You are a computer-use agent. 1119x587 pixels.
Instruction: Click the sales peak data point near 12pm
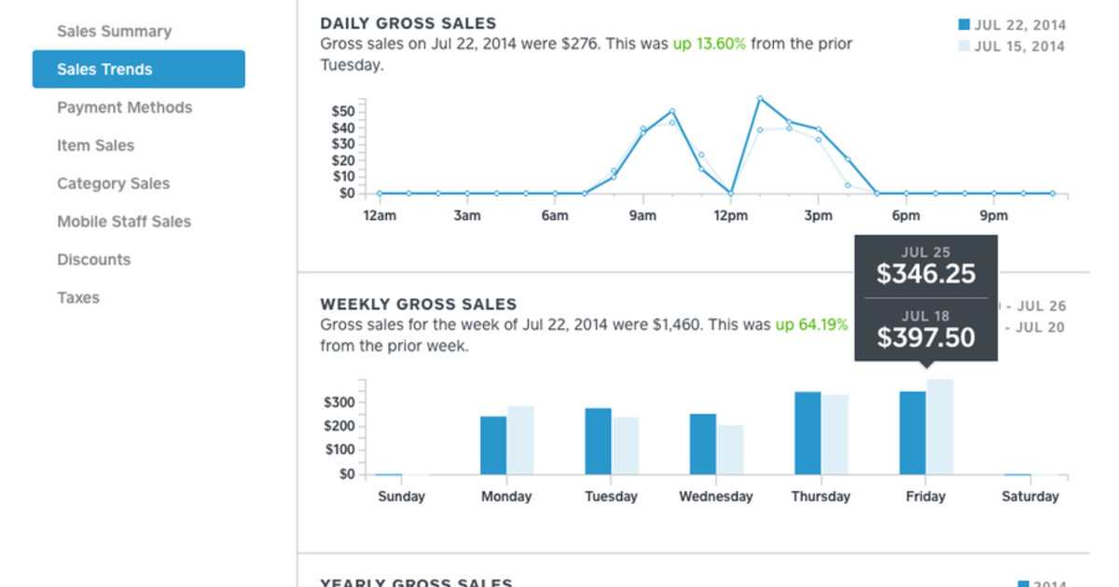(760, 97)
